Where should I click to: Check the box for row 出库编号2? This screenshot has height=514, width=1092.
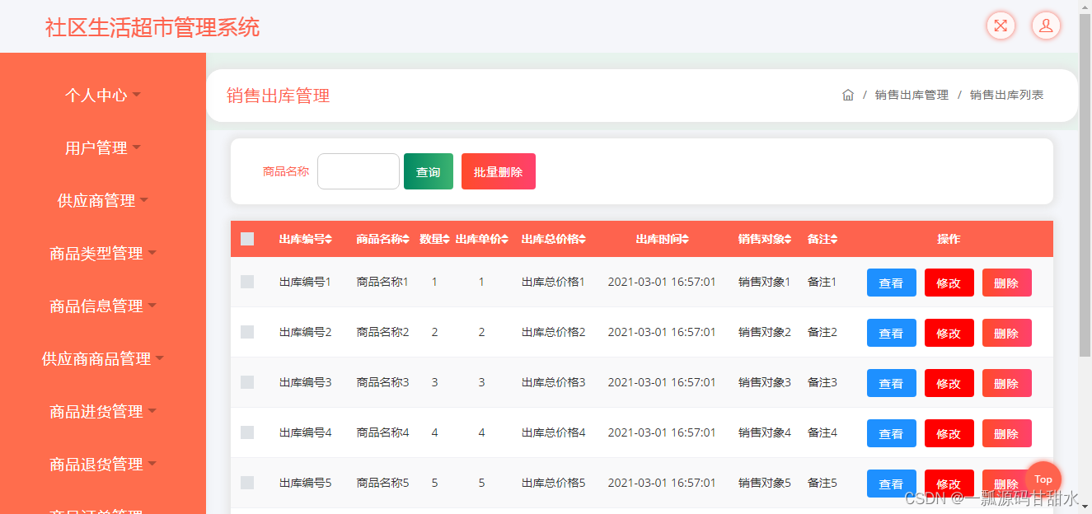(x=247, y=332)
